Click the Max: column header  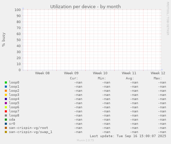coord(158,78)
